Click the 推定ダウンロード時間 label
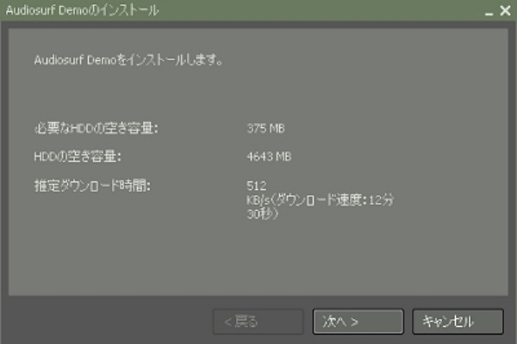This screenshot has height=344, width=517. [92, 186]
